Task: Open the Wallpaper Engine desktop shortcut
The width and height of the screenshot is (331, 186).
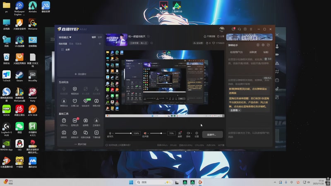Action: [19, 8]
